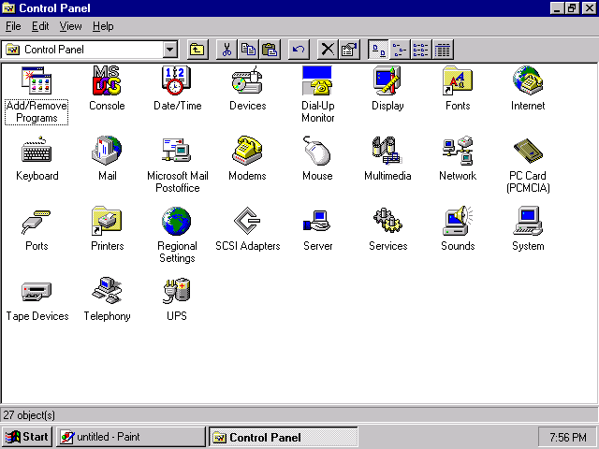The height and width of the screenshot is (449, 599).
Task: Select the Devices icon
Action: pos(247,80)
